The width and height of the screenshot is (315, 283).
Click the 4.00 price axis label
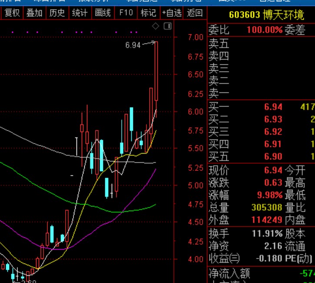196,259
